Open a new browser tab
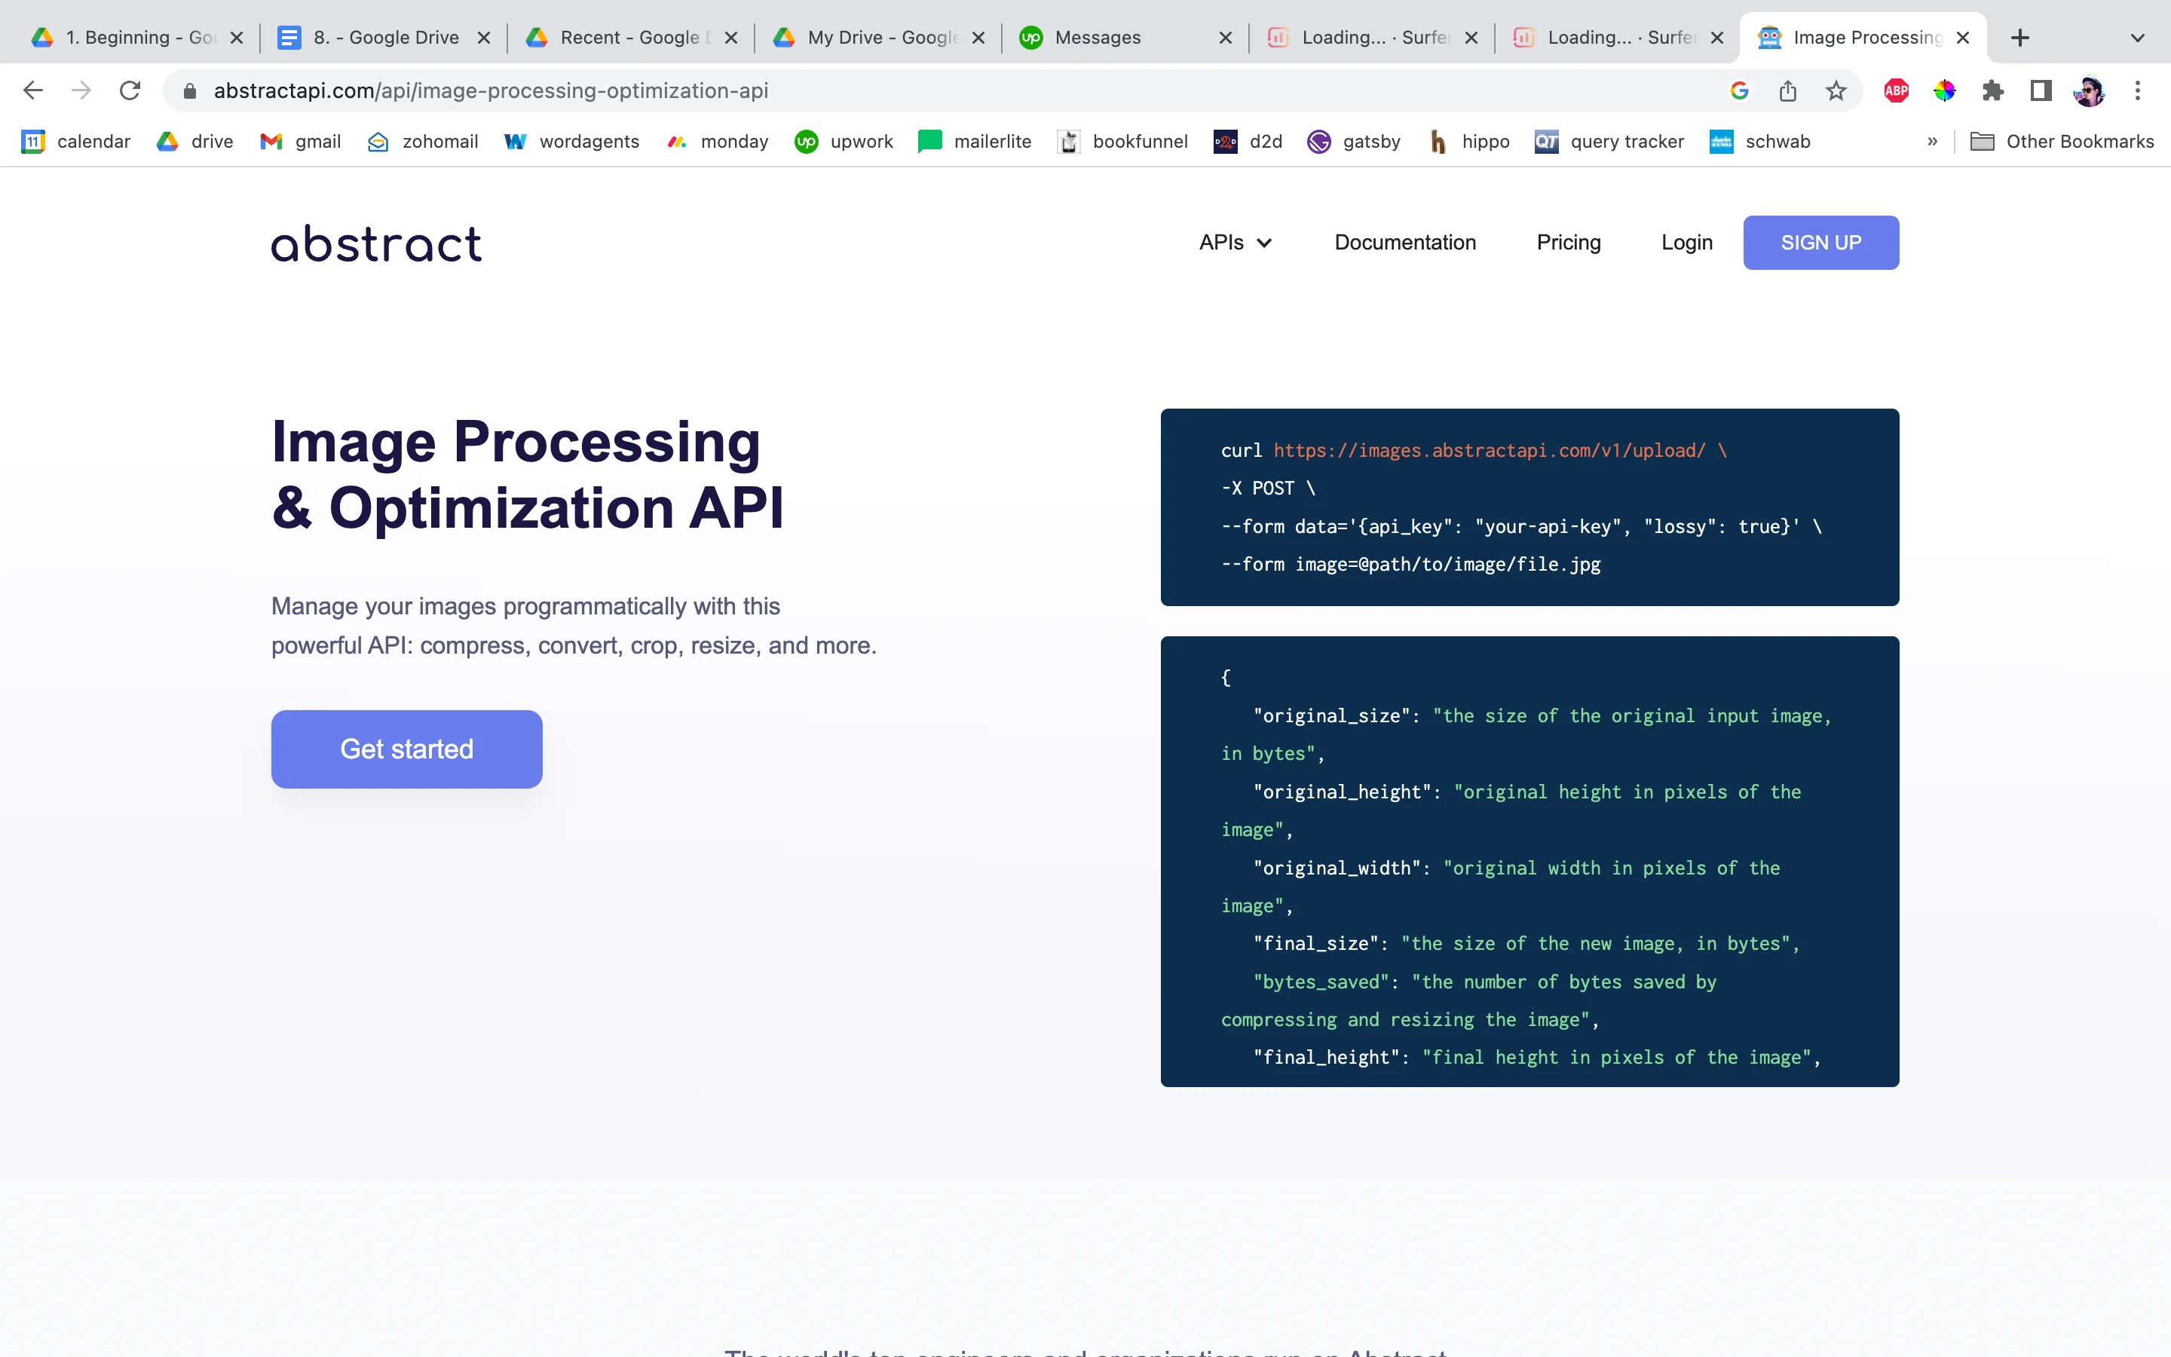 [2020, 37]
